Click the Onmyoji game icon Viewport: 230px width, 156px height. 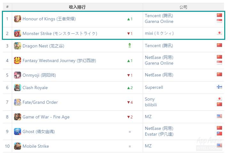point(18,75)
